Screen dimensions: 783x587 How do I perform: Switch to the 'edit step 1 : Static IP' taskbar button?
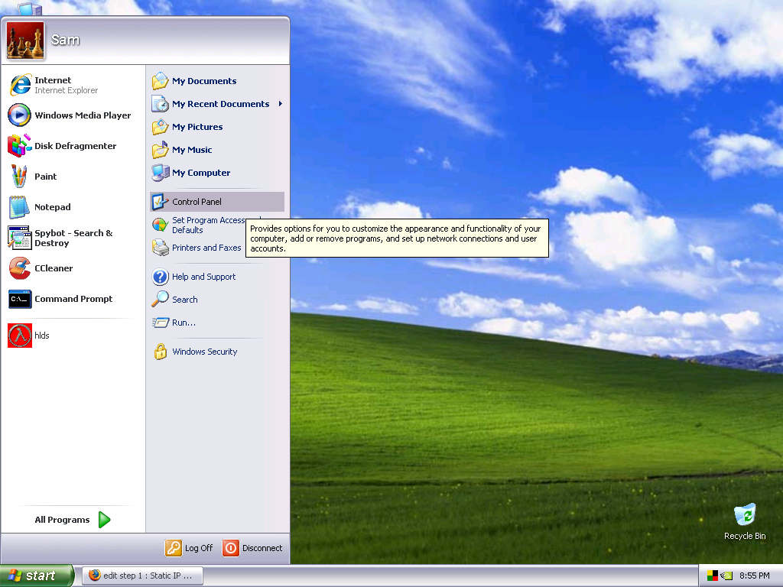[x=142, y=576]
